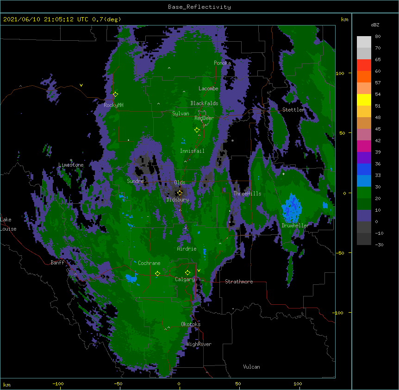Click the Didsbury label
Image resolution: width=399 pixels, height=390 pixels.
point(178,200)
